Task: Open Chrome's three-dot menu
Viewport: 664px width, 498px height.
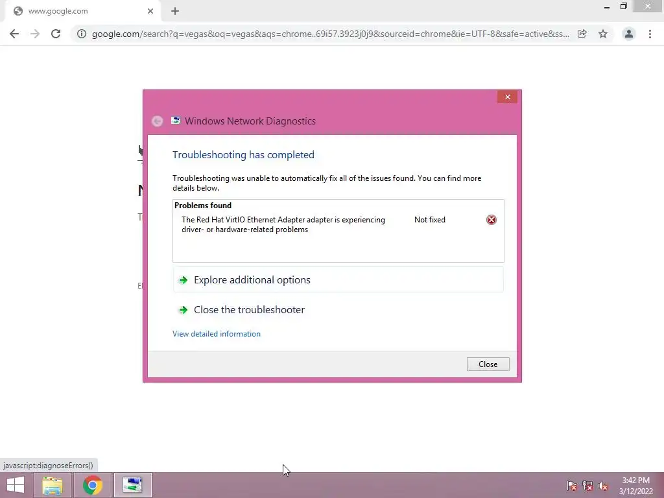Action: click(x=650, y=34)
